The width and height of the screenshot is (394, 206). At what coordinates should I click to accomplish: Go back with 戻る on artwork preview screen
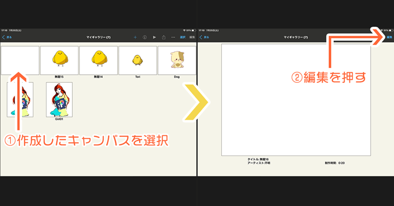[x=204, y=37]
